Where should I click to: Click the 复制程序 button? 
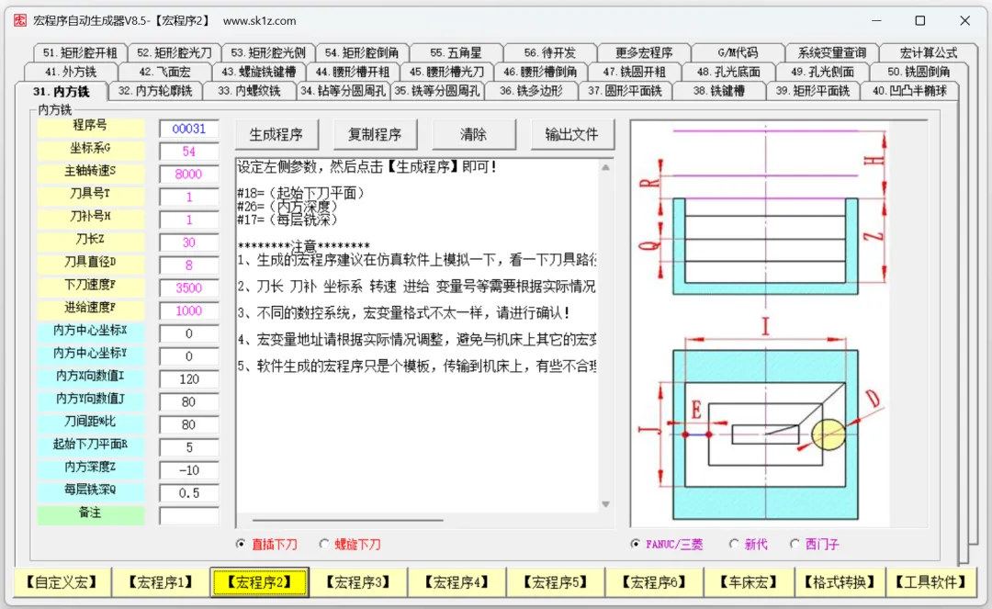(x=375, y=134)
